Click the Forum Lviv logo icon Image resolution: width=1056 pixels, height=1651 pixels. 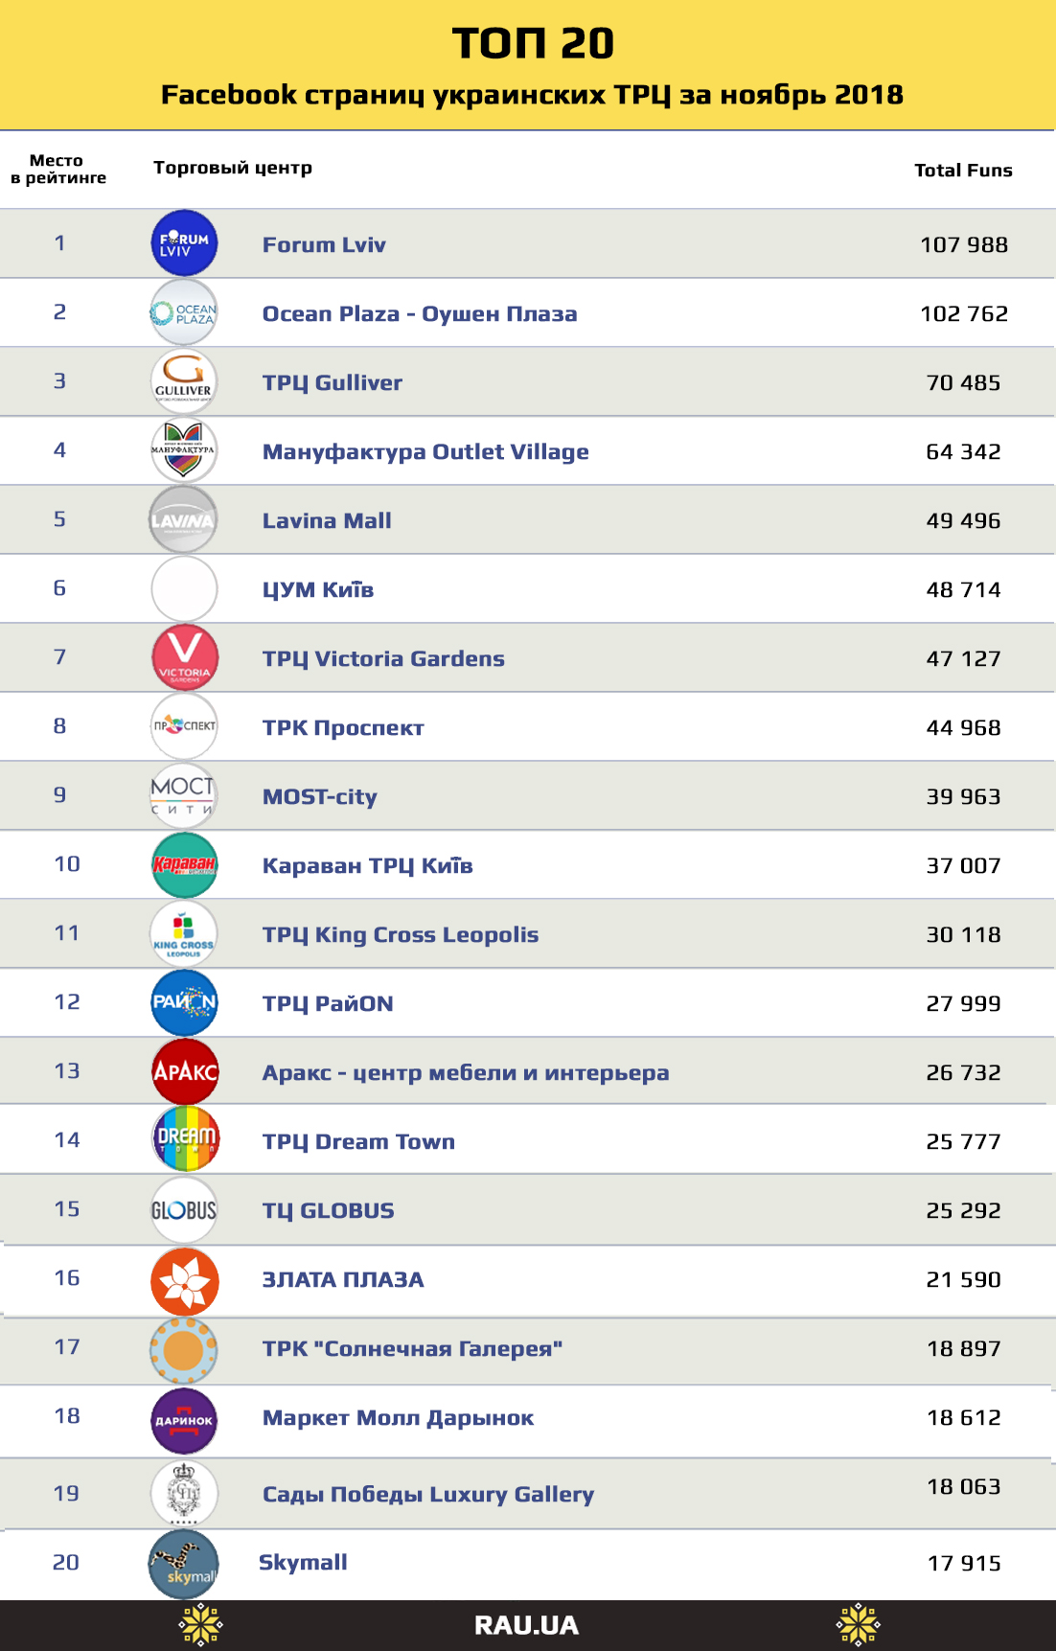click(184, 243)
